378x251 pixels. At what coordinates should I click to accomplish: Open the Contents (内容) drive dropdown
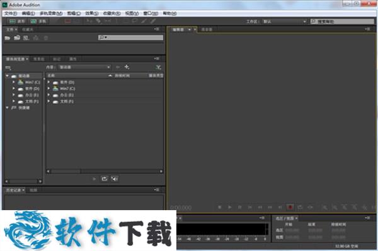[x=84, y=67]
